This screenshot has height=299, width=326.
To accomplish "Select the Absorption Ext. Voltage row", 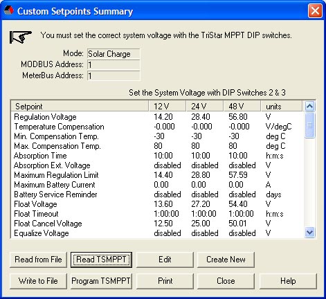I will 157,165.
